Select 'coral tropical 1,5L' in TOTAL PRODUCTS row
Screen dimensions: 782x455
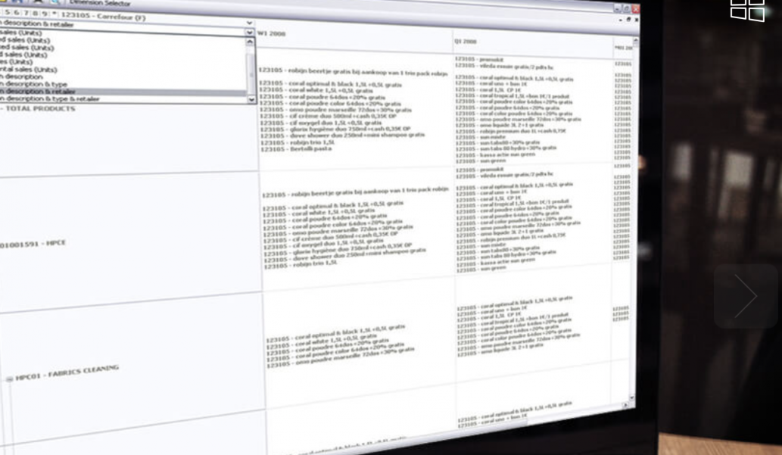[x=513, y=96]
